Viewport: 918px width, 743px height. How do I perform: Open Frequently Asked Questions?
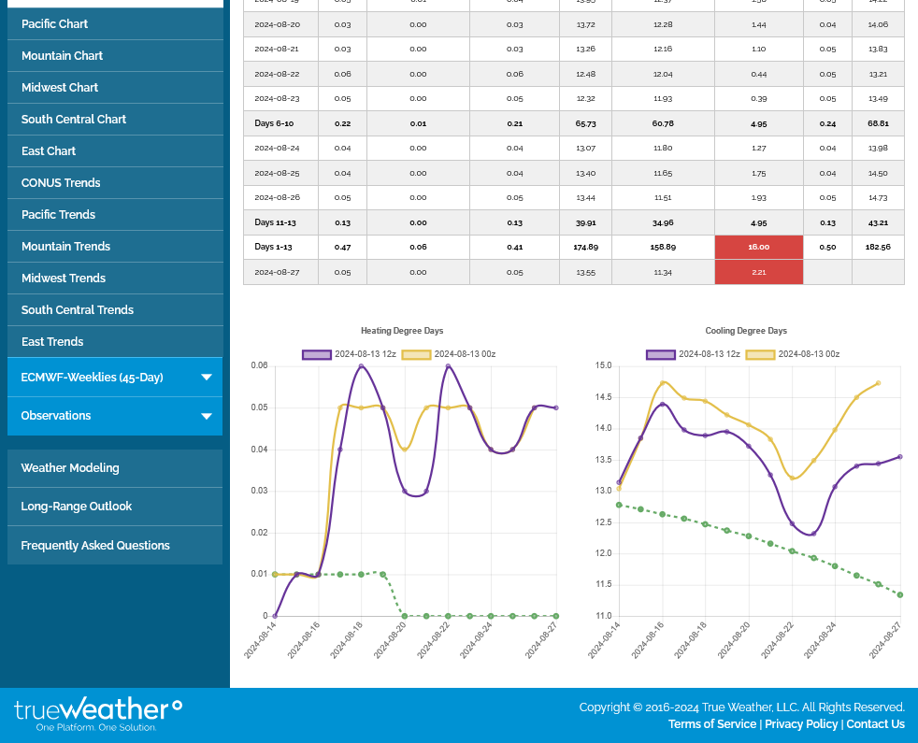click(115, 545)
